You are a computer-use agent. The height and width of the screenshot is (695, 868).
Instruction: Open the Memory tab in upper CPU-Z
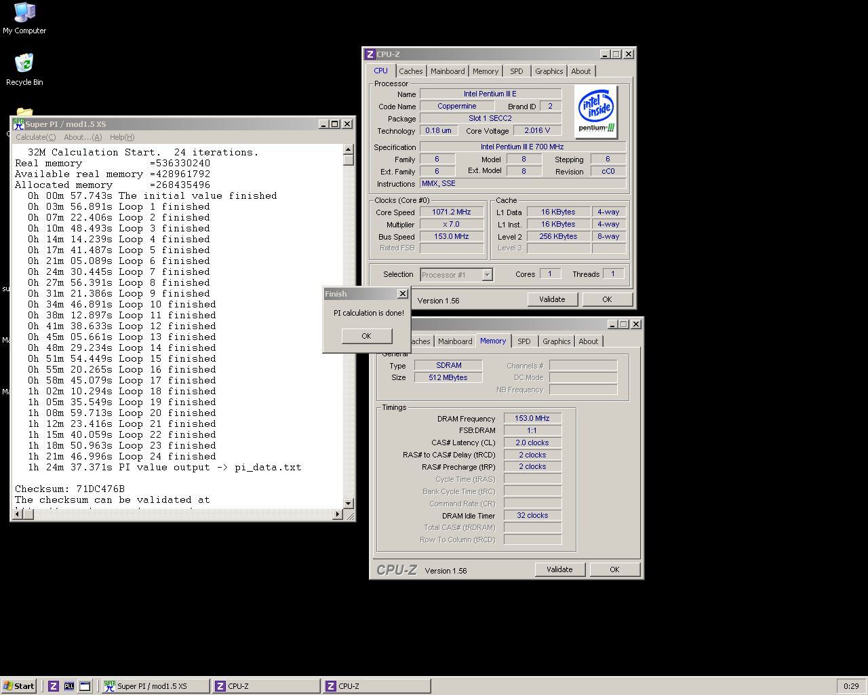[x=486, y=71]
